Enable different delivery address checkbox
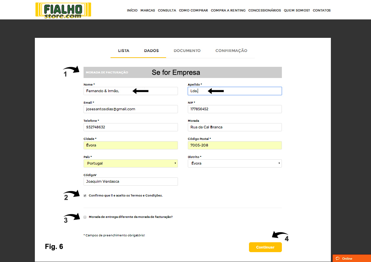Image resolution: width=371 pixels, height=262 pixels. (x=85, y=217)
